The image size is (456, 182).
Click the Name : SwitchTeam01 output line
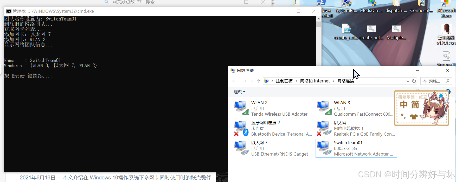pos(32,60)
